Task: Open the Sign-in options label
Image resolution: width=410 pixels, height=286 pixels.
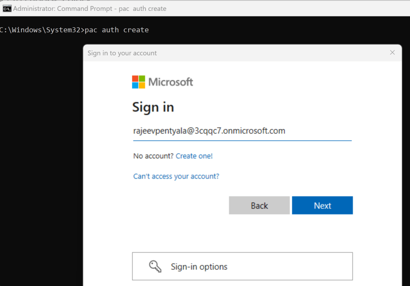Action: 199,267
